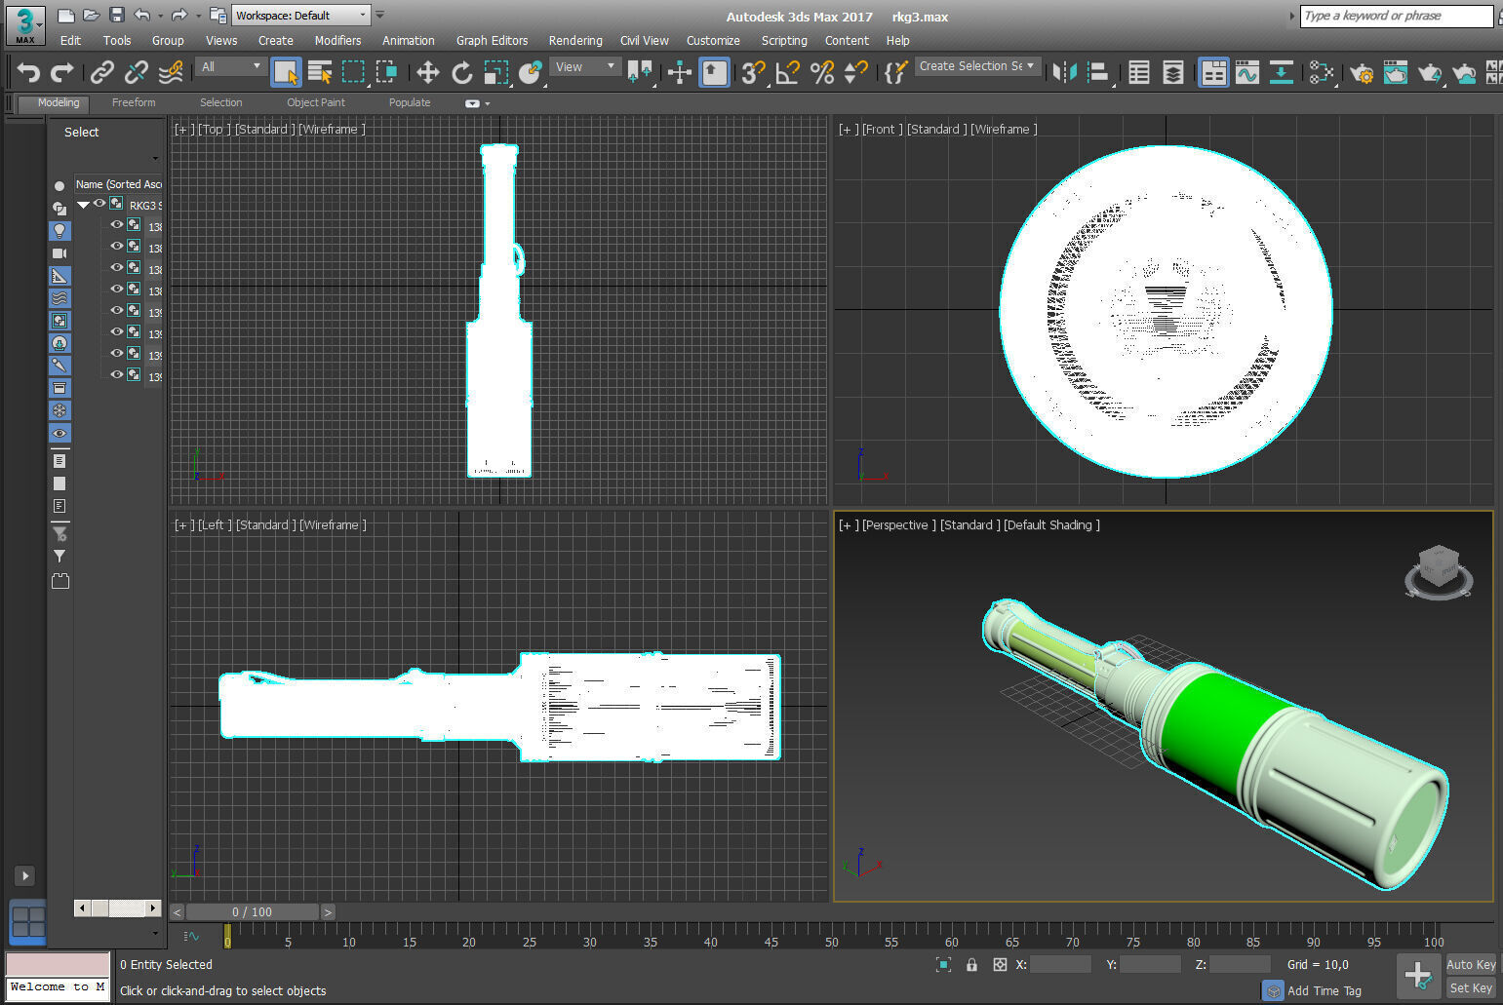This screenshot has width=1503, height=1005.
Task: Click Add Time Tag
Action: [1324, 990]
